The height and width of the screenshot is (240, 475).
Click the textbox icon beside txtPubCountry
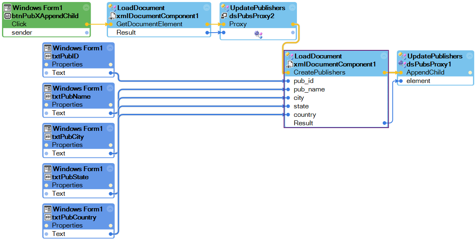click(48, 217)
